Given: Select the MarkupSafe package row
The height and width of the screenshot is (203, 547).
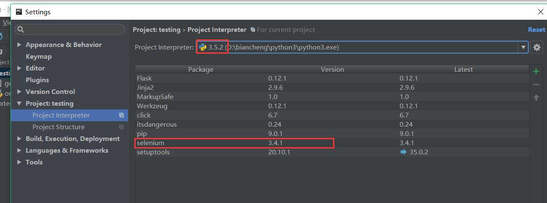Looking at the screenshot, I should click(x=332, y=97).
